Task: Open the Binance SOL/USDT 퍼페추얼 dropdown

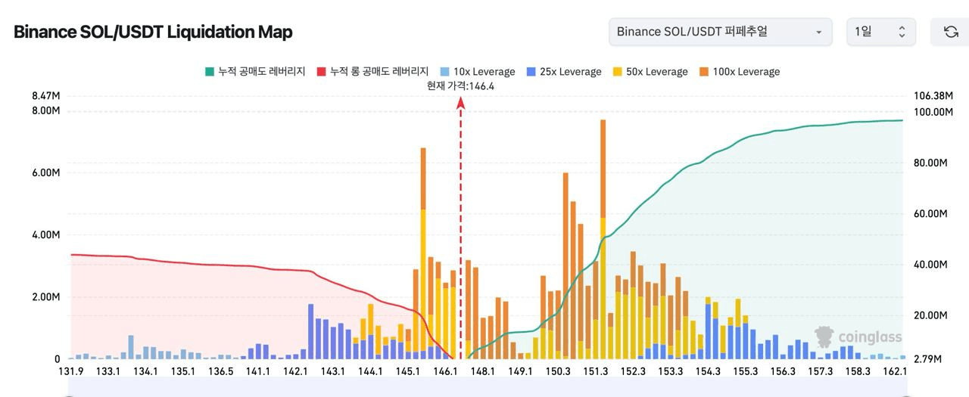Action: [x=719, y=32]
